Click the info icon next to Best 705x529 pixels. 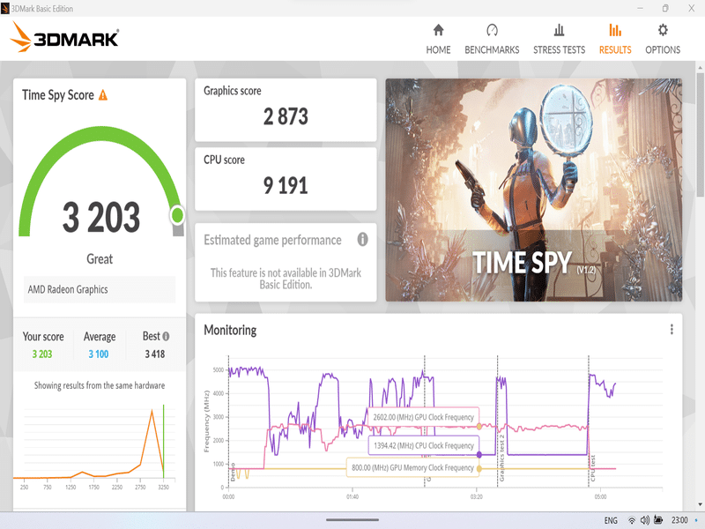coord(166,336)
